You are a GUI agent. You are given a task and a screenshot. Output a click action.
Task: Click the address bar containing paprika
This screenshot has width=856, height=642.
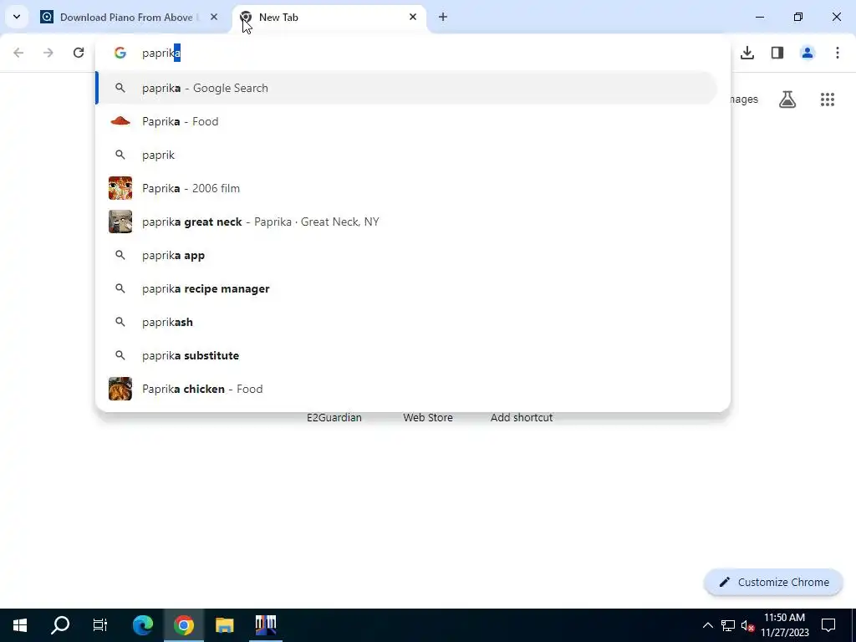tap(413, 53)
